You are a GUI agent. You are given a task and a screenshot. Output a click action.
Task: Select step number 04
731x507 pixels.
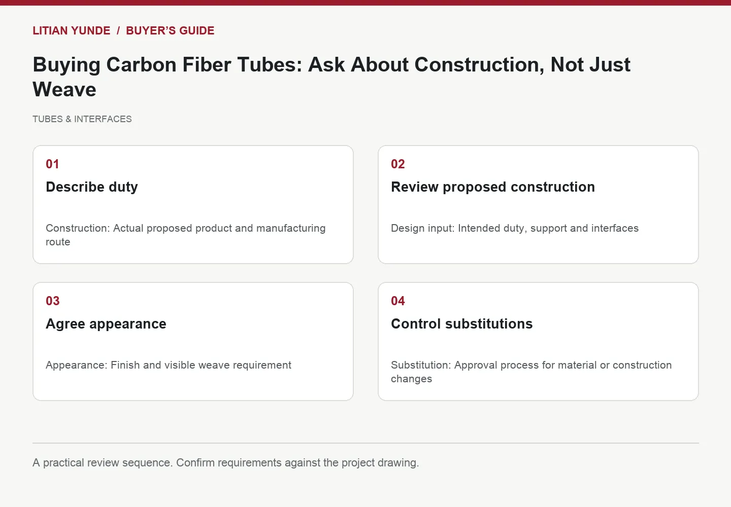pyautogui.click(x=398, y=301)
